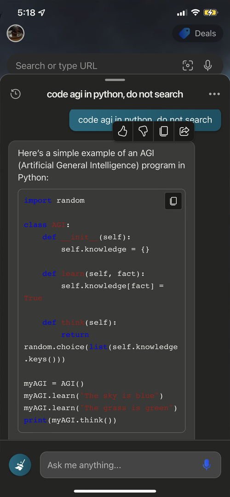Start voice input with blue microphone
The width and height of the screenshot is (230, 497).
point(207,465)
